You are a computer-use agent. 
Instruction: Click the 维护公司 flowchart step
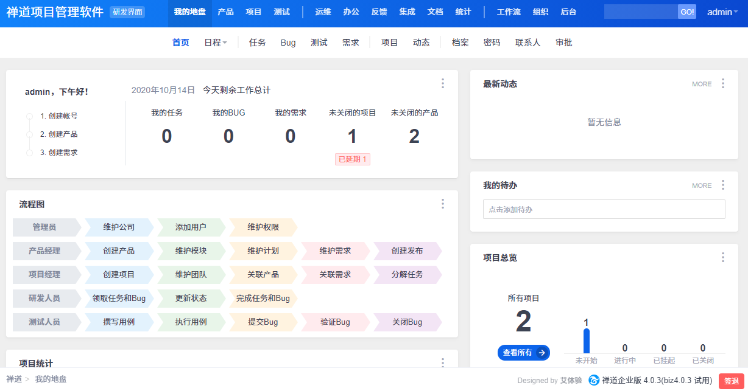[x=119, y=227]
